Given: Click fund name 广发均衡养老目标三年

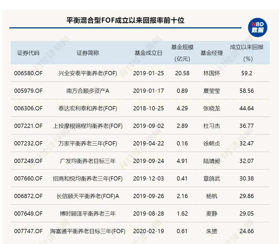Looking at the screenshot, I should click(x=88, y=161).
